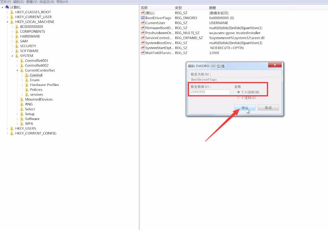Click the data cell showing NOEXECUTE=OPTIN
Screen dimensions: 328x230
click(x=227, y=48)
